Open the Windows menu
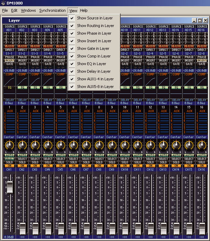Screen dimensions: 210x241 click(x=28, y=10)
